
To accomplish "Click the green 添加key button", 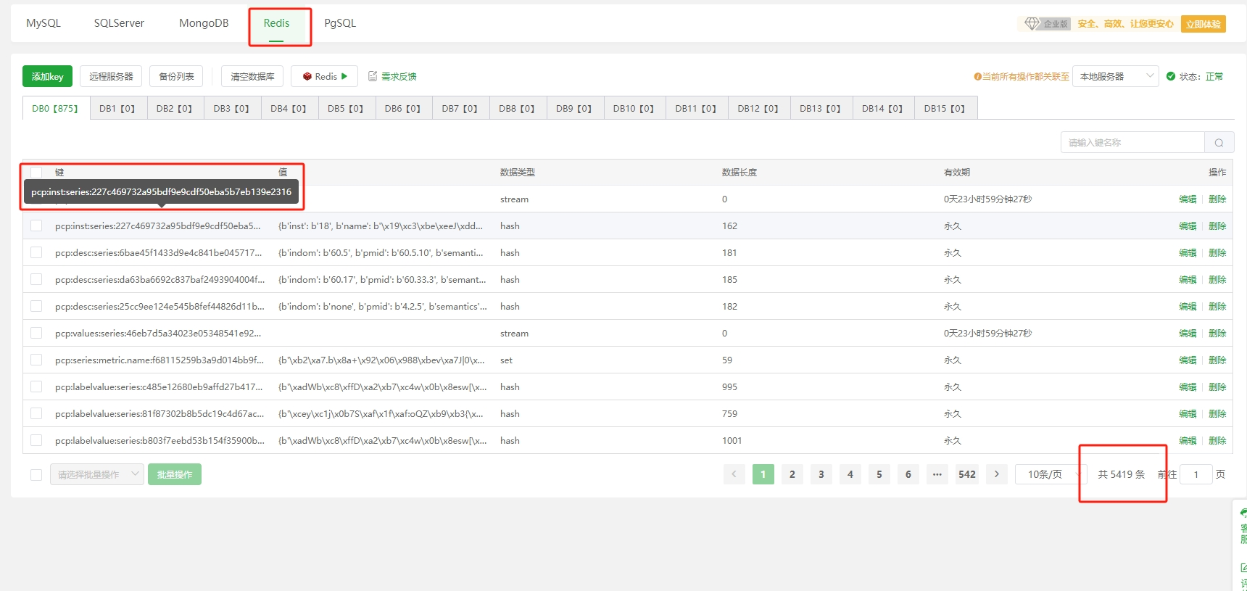I will (47, 76).
